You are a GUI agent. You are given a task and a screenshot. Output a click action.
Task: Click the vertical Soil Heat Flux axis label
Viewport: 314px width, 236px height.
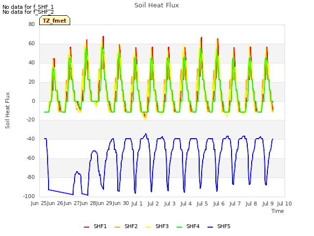7,110
